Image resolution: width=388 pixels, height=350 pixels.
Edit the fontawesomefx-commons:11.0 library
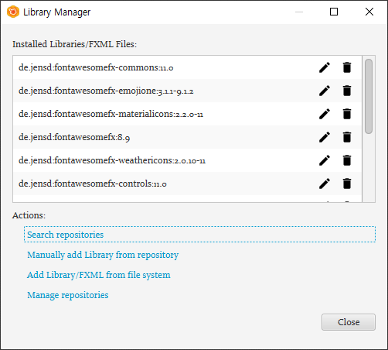[x=325, y=67]
